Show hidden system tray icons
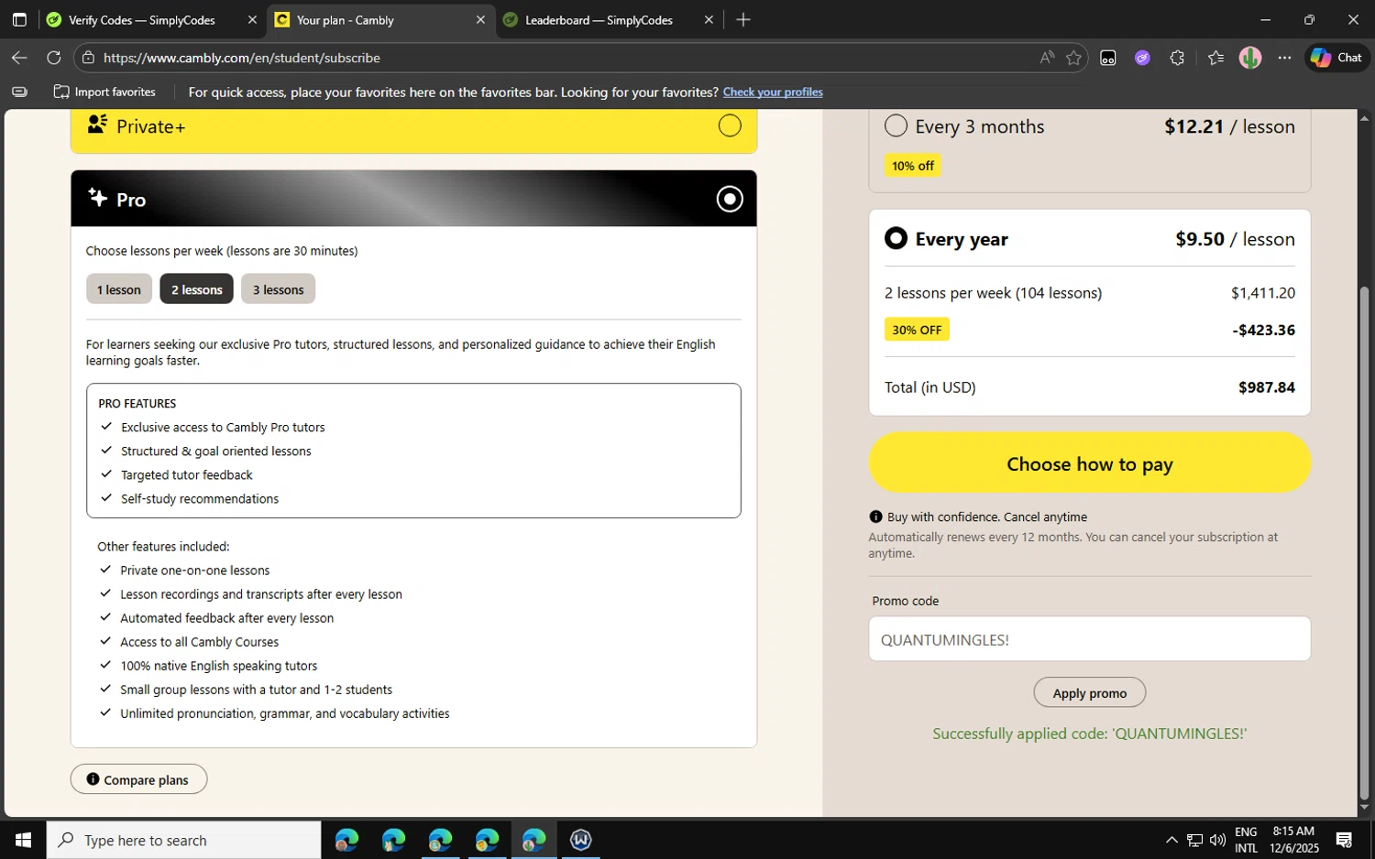The image size is (1375, 859). 1171,840
